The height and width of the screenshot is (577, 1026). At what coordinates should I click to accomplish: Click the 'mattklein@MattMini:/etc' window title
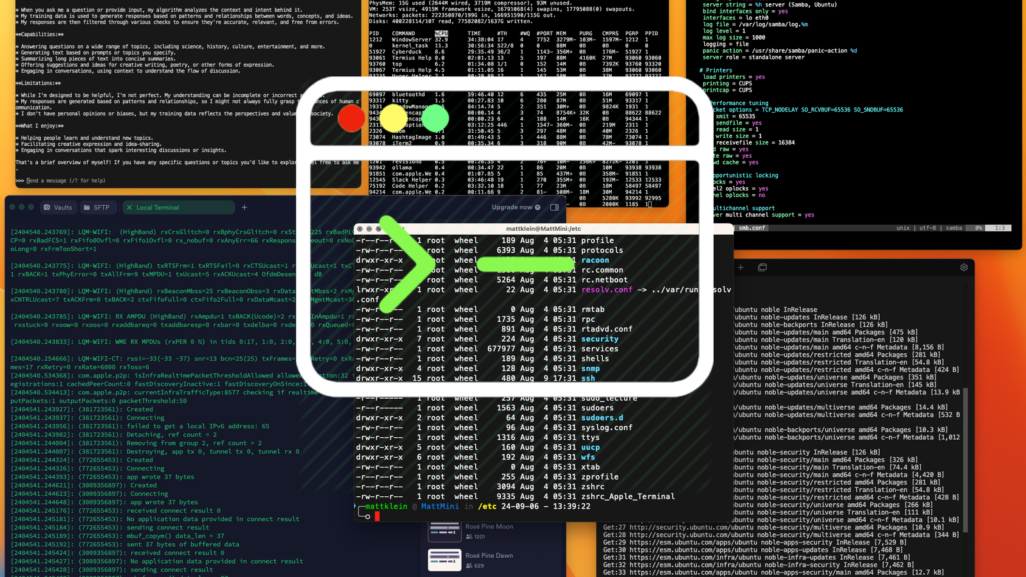tap(543, 229)
